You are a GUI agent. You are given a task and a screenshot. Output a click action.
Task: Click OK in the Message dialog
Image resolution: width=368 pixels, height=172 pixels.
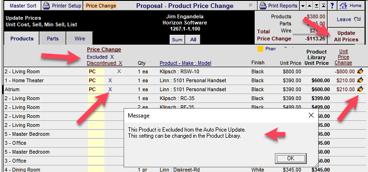291,158
